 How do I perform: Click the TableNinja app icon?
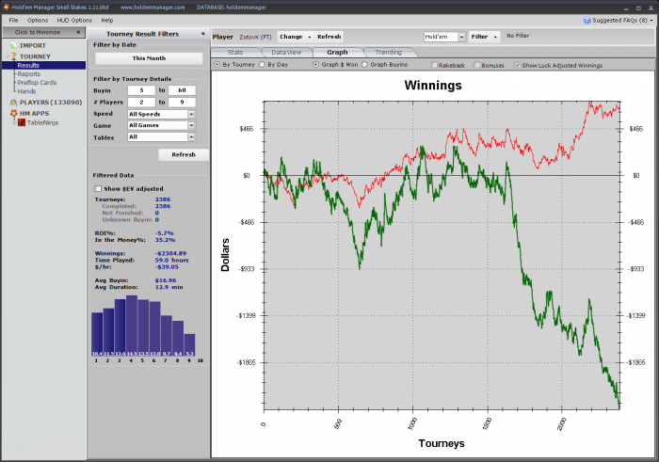point(22,122)
